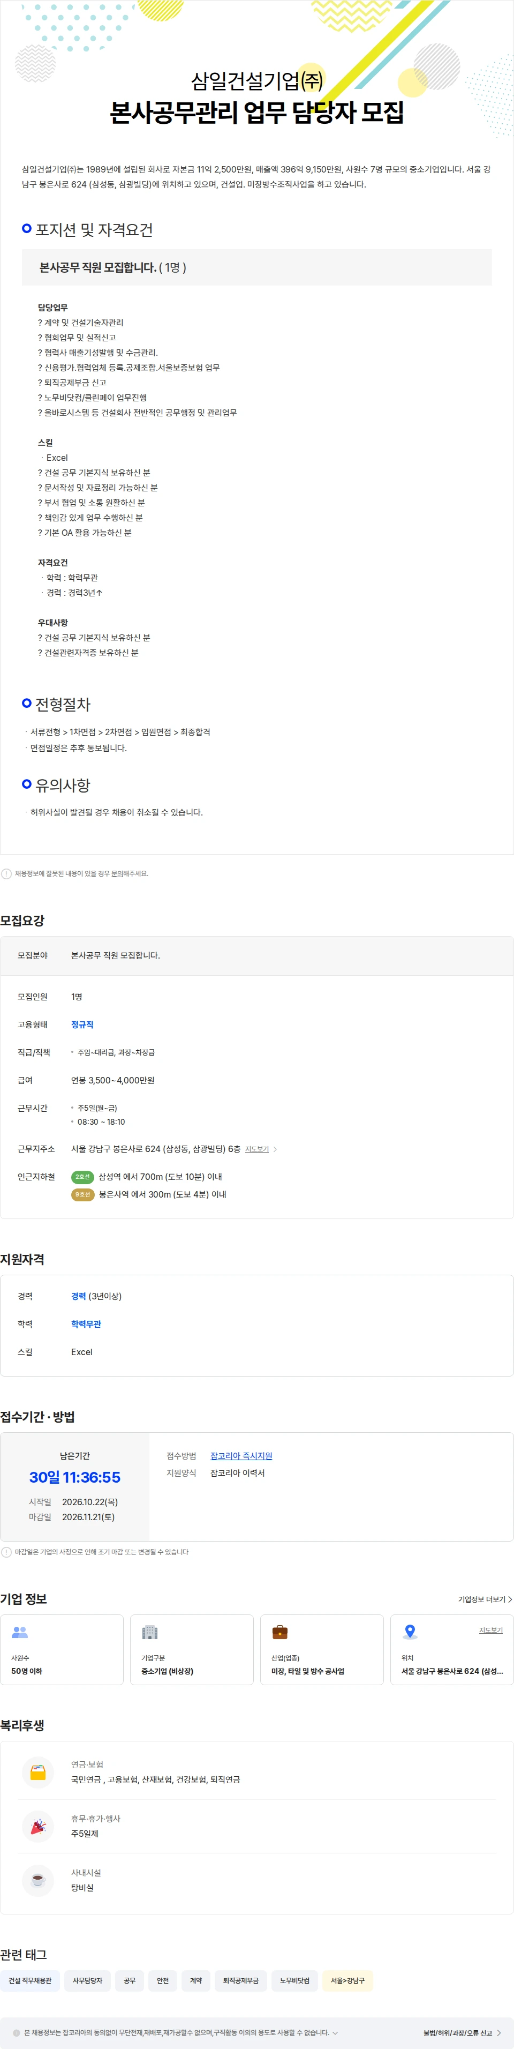This screenshot has height=2049, width=514.
Task: Click the gray info icon in footer notice
Action: coord(17,2032)
